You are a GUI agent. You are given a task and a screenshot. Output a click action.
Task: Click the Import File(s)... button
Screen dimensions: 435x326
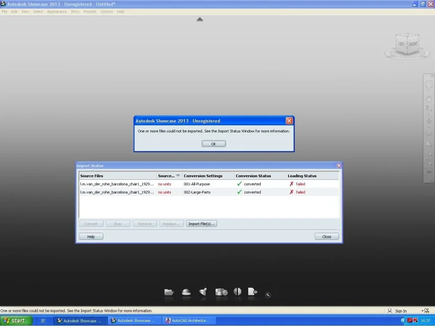pyautogui.click(x=201, y=224)
